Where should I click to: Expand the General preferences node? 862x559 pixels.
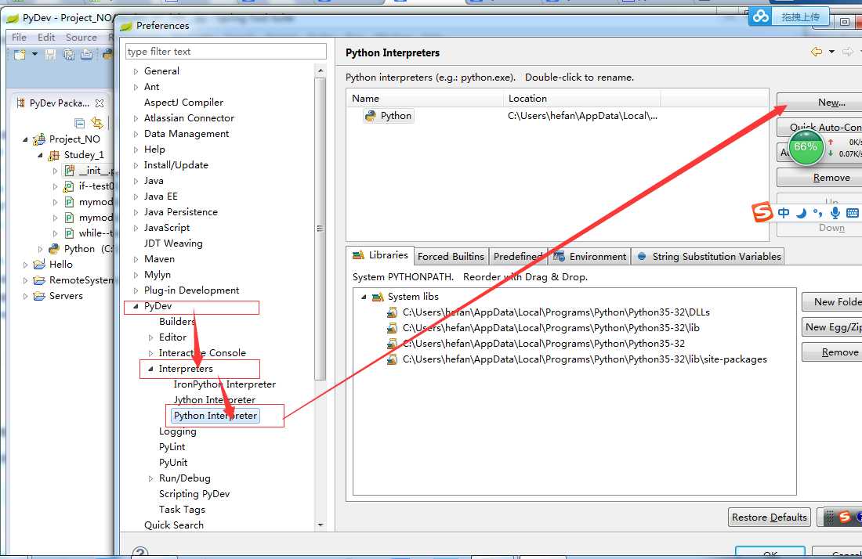(136, 71)
